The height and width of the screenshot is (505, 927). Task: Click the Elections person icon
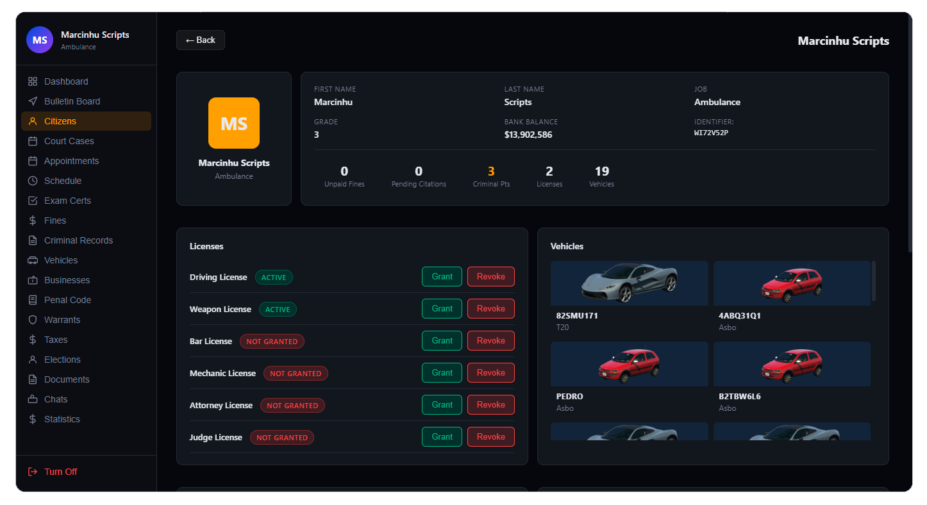pyautogui.click(x=33, y=360)
